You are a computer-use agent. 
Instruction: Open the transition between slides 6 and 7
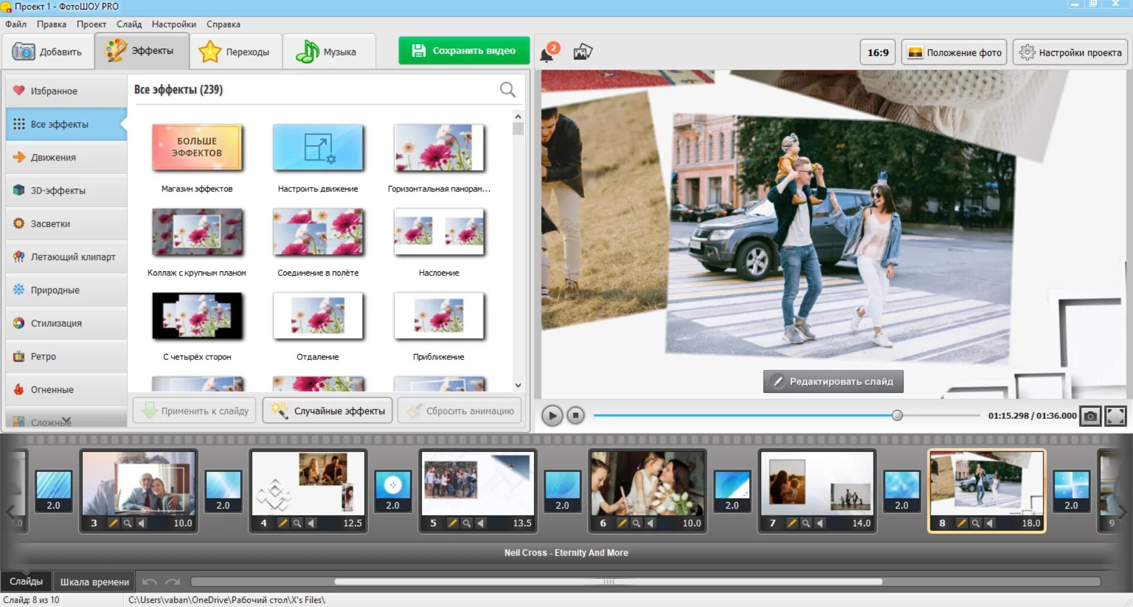tap(732, 491)
